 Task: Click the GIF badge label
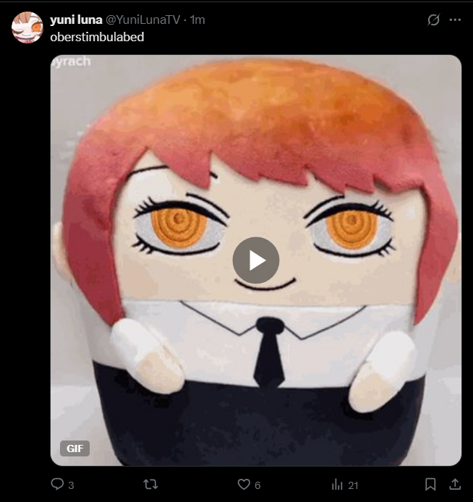point(75,448)
